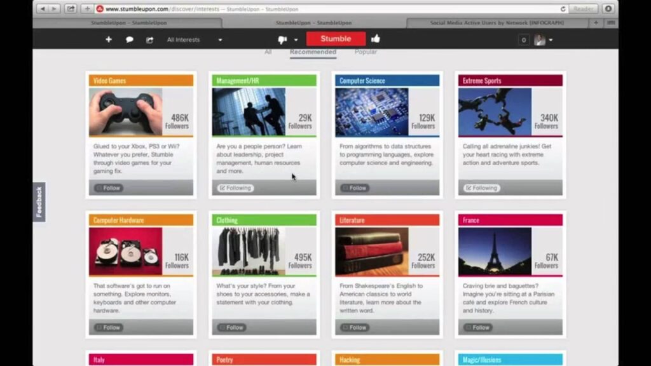Click the plus icon in the StumbleUpon toolbar
This screenshot has width=651, height=366.
coord(108,39)
